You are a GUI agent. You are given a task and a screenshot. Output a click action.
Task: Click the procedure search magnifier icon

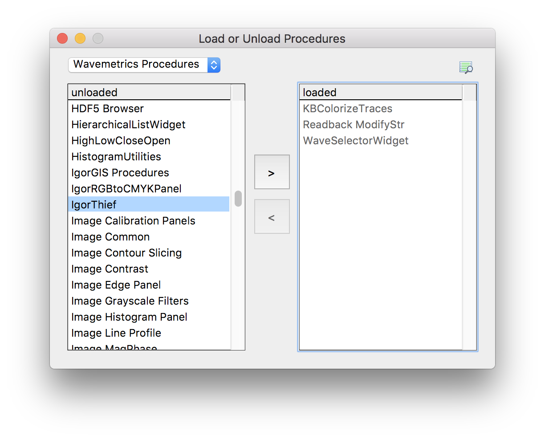(x=466, y=67)
